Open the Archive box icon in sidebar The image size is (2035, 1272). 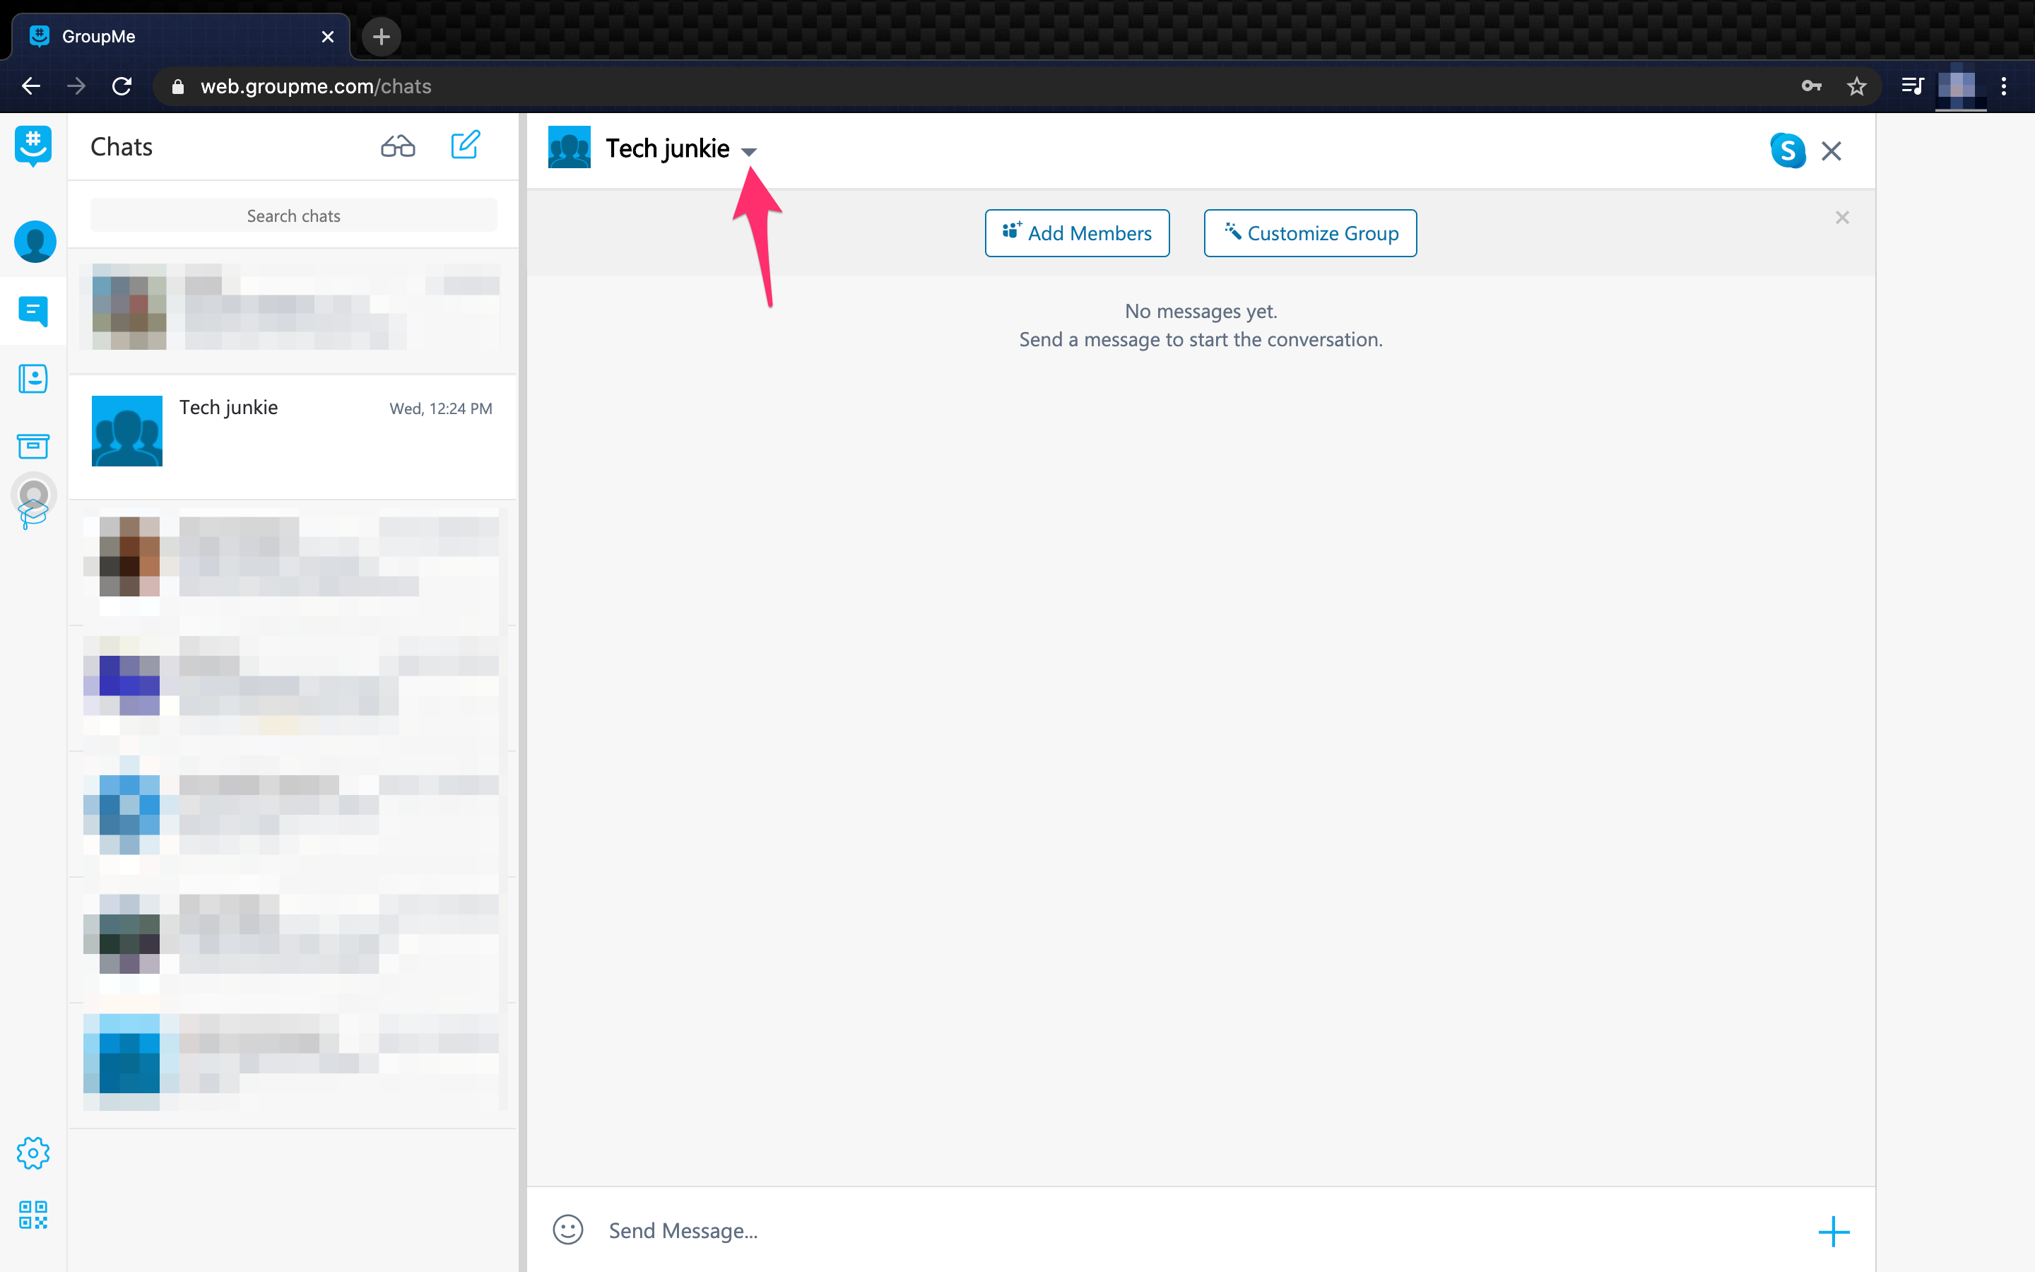(33, 447)
